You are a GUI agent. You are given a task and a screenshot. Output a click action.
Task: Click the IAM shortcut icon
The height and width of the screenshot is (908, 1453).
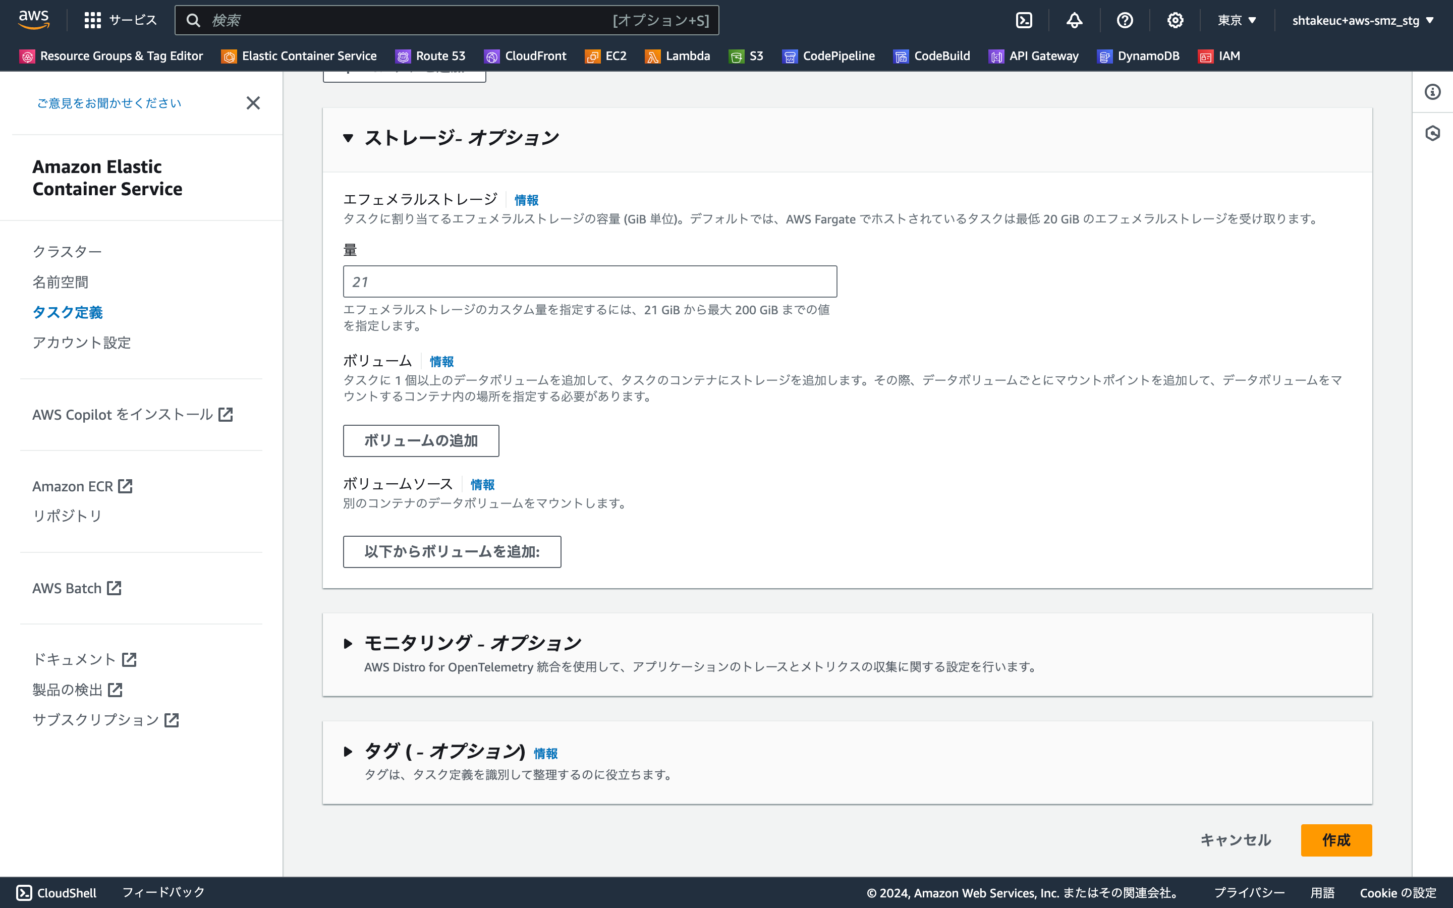1206,56
